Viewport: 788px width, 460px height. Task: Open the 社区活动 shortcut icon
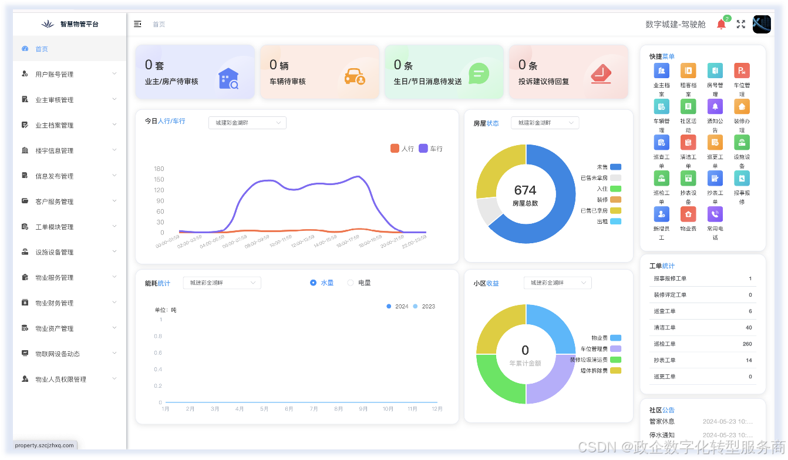688,106
